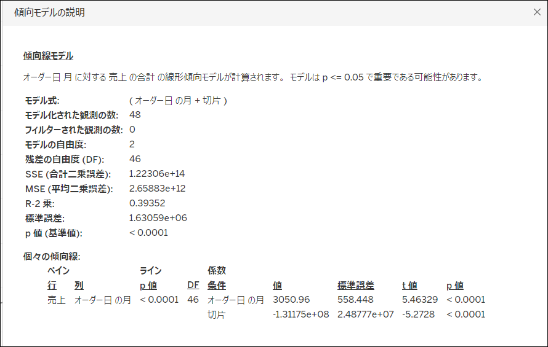Click the 切片 value -1.31175e+08

[300, 314]
